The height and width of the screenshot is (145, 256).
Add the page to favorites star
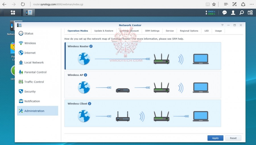(x=214, y=4)
